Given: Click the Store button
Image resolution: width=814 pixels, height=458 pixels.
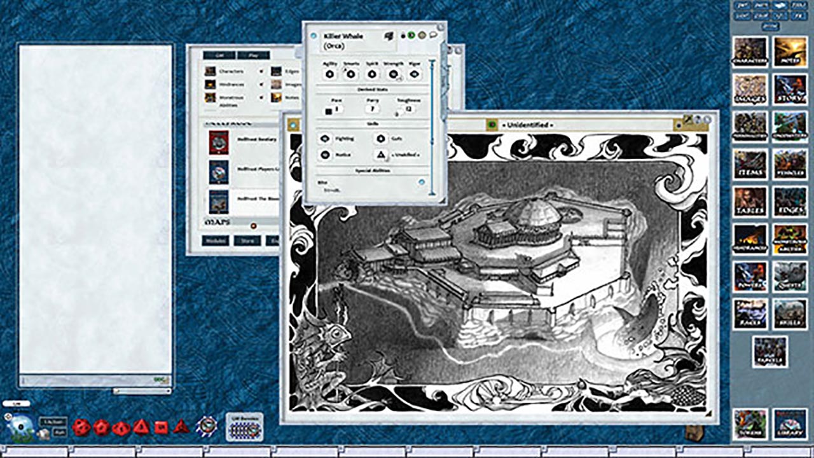Looking at the screenshot, I should [x=247, y=241].
